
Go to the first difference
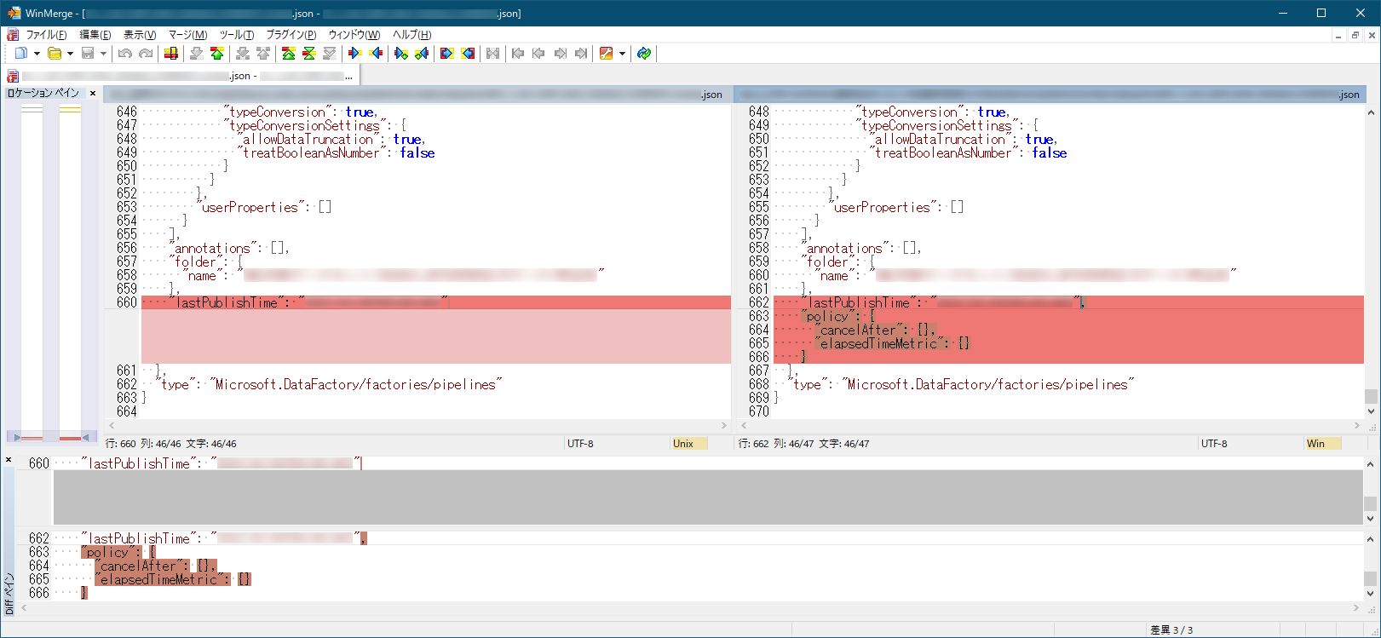coord(289,54)
